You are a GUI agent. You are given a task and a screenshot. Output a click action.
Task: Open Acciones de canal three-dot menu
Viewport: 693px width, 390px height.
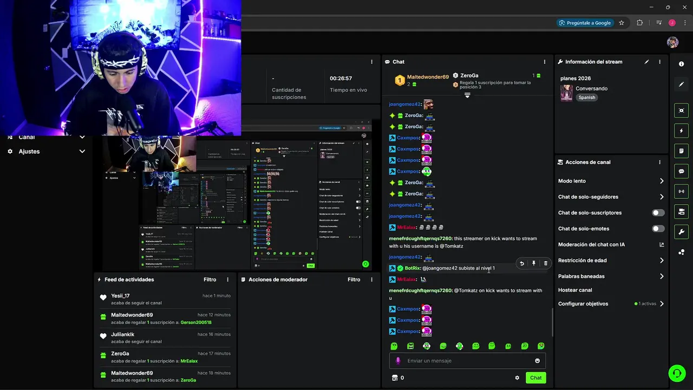pos(659,162)
